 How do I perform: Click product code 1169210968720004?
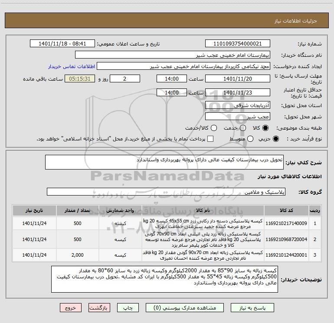pyautogui.click(x=286, y=239)
